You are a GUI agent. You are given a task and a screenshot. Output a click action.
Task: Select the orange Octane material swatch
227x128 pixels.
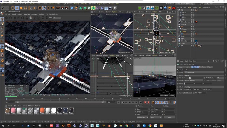pos(42,110)
